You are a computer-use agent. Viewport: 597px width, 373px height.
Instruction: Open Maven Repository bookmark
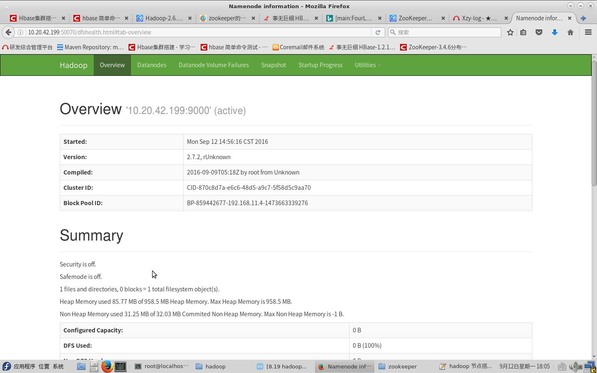click(x=90, y=47)
